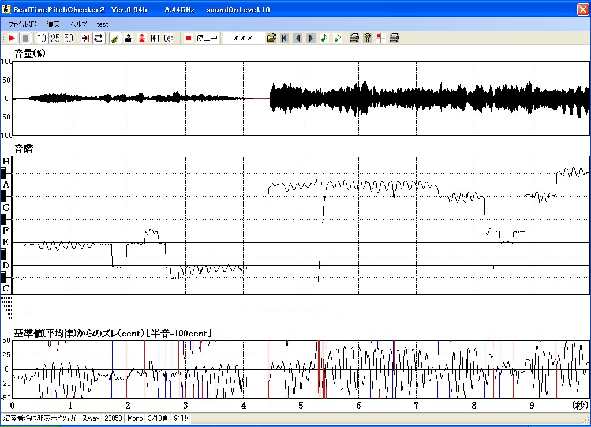Click the E note key label

(6, 242)
